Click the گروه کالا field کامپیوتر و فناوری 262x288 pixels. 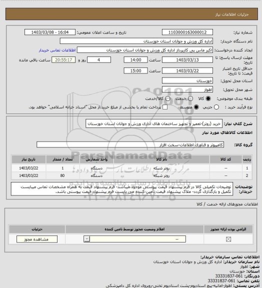pos(130,144)
